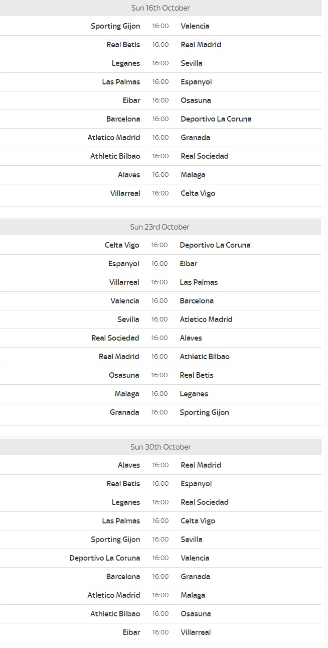Click Eibar opposite Espanyol
The image size is (328, 648).
pyautogui.click(x=189, y=264)
